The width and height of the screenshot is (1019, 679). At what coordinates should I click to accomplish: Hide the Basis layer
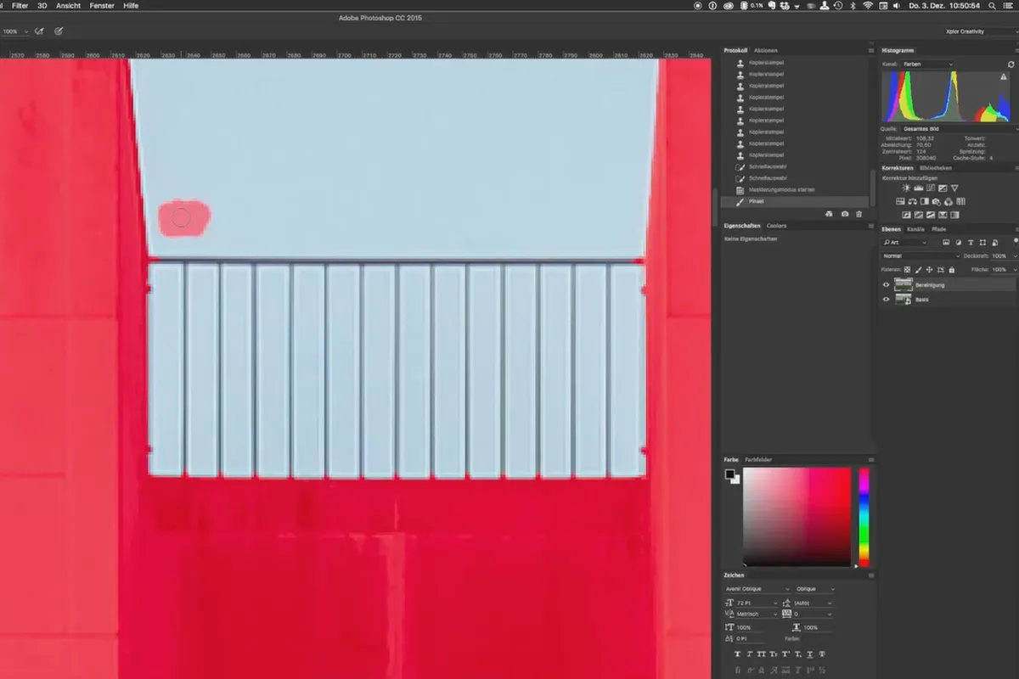(887, 300)
